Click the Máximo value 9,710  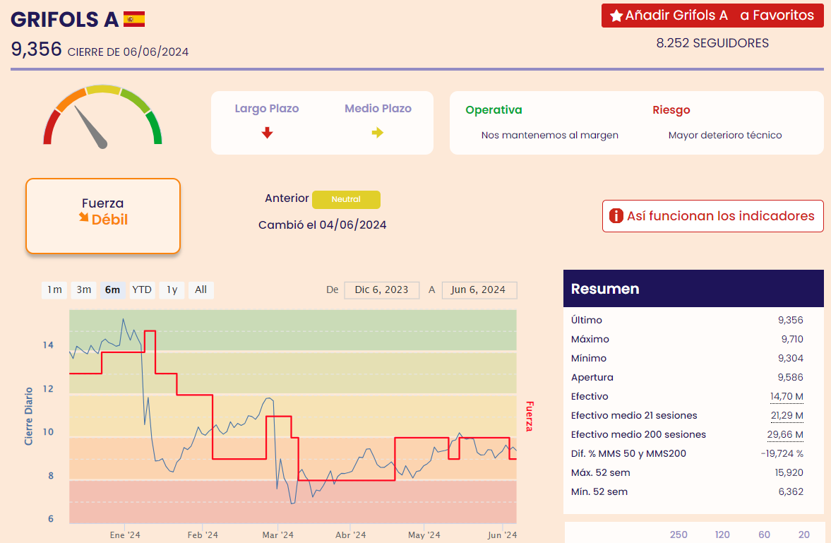(x=791, y=340)
